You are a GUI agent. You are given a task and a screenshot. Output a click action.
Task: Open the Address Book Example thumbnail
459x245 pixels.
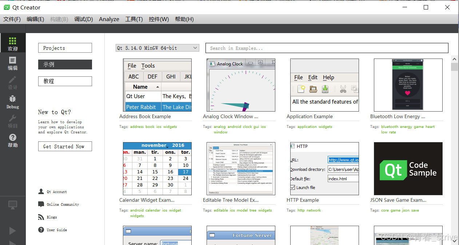coord(157,85)
